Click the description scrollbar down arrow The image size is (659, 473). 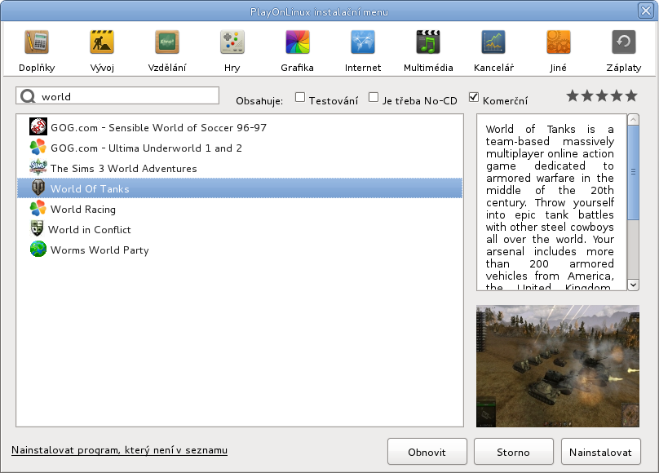coord(634,285)
